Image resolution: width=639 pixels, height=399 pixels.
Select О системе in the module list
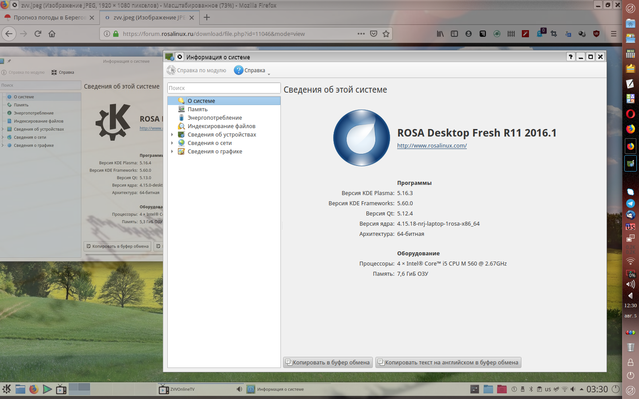(x=224, y=101)
